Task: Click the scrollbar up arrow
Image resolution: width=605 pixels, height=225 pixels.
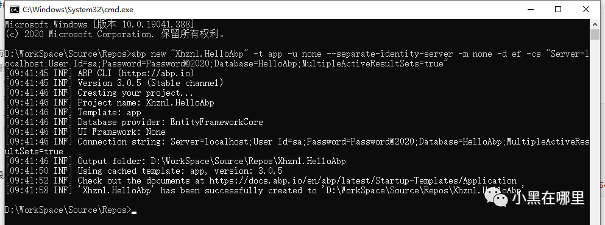Action: (595, 24)
